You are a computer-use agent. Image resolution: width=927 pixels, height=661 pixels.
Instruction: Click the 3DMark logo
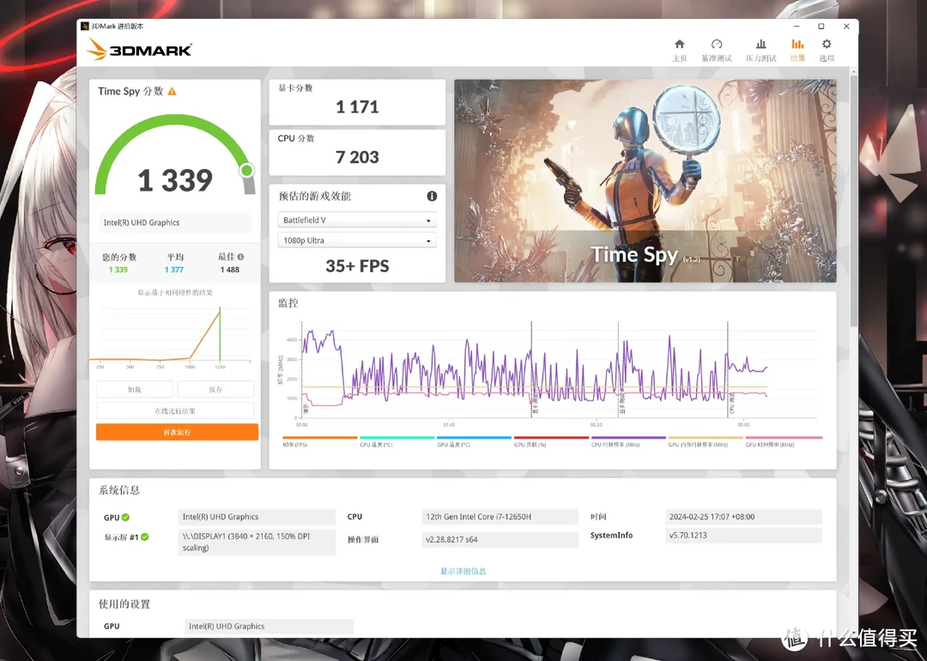coord(140,49)
